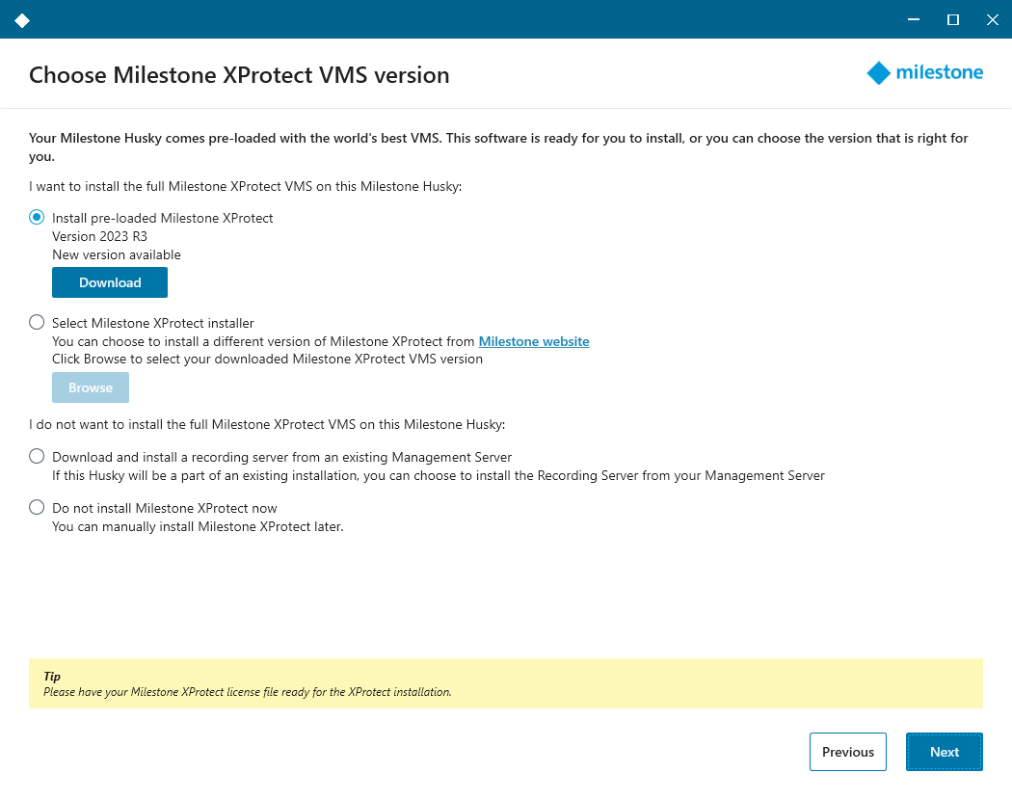
Task: Click the 'New version available' text
Action: coord(117,254)
